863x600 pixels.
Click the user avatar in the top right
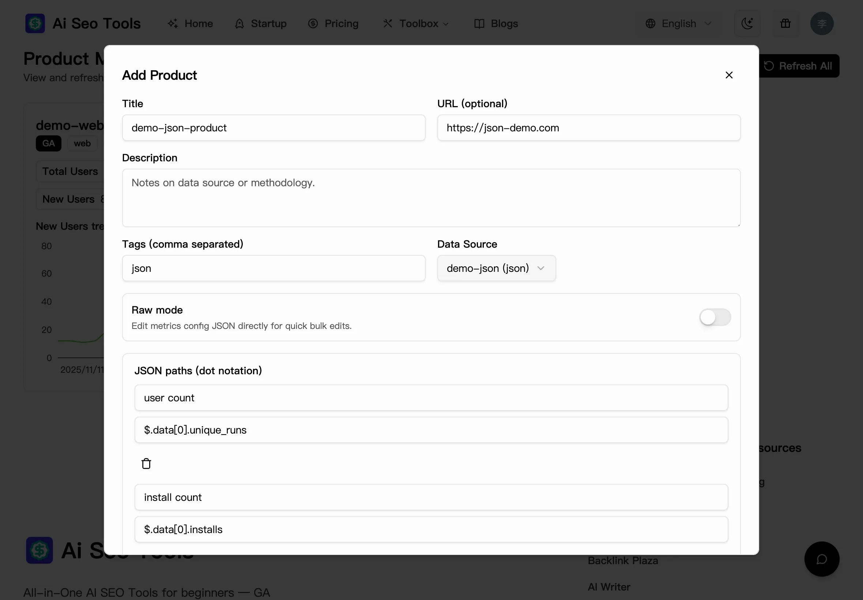pyautogui.click(x=822, y=23)
